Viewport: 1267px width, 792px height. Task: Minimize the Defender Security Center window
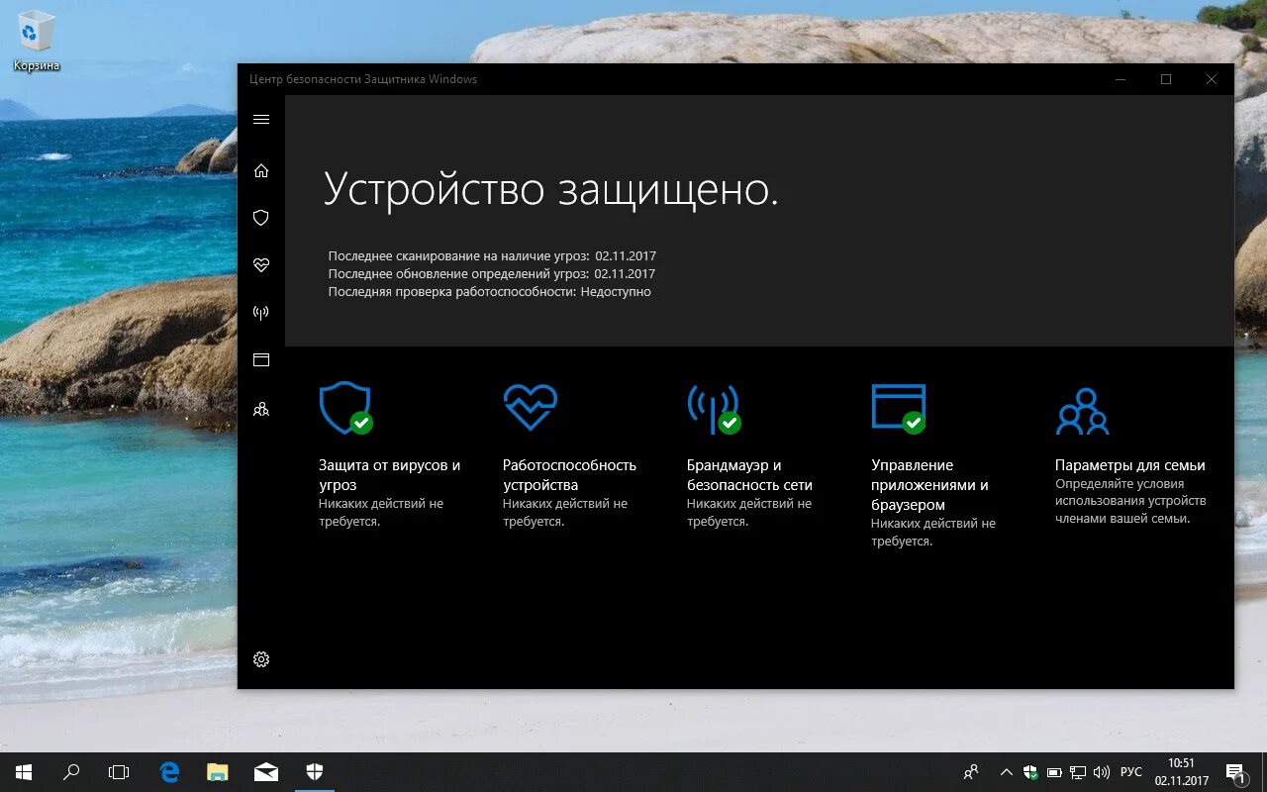coord(1120,79)
